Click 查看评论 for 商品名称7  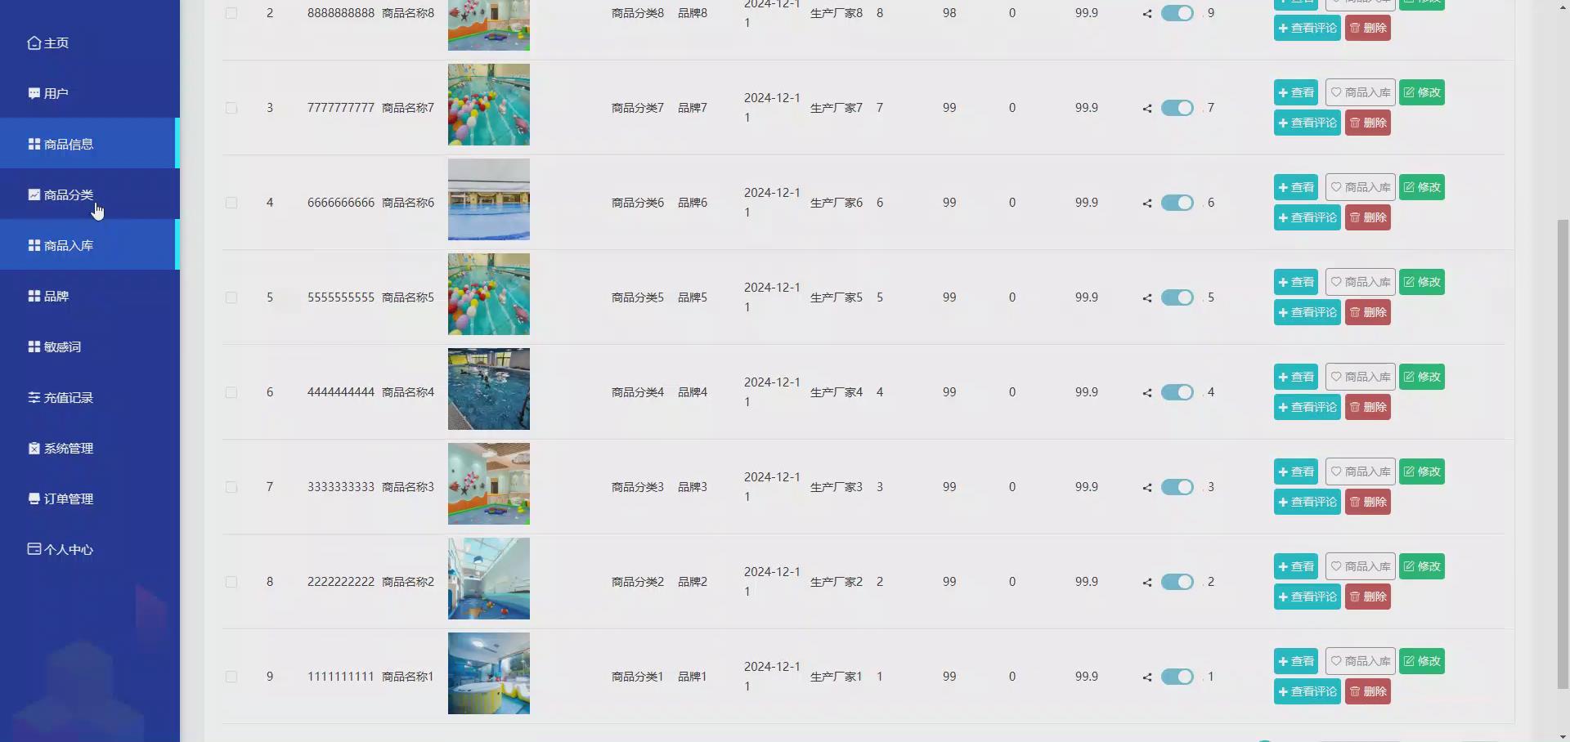[x=1308, y=123]
